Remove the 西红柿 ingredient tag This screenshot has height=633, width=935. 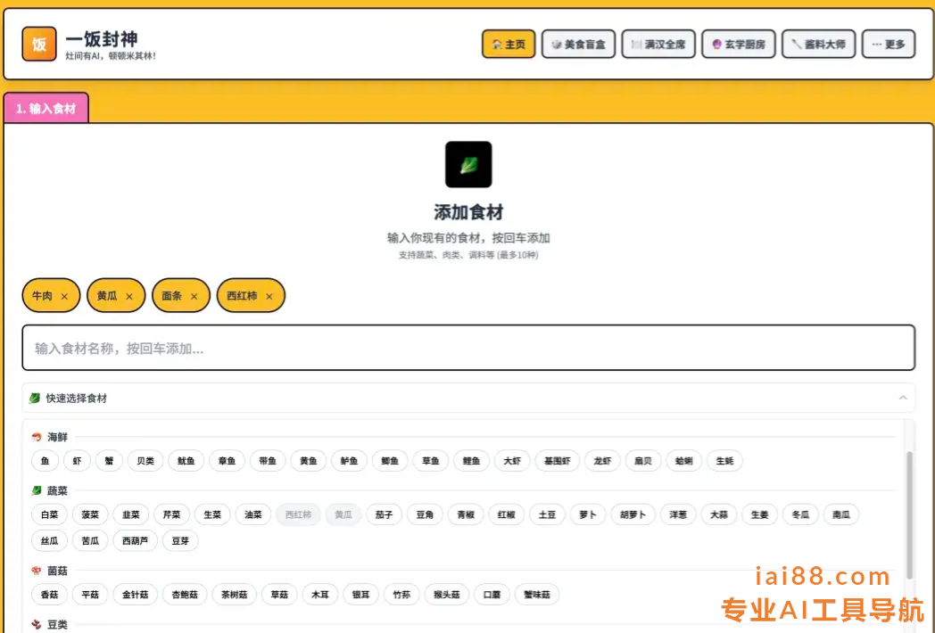click(x=269, y=296)
